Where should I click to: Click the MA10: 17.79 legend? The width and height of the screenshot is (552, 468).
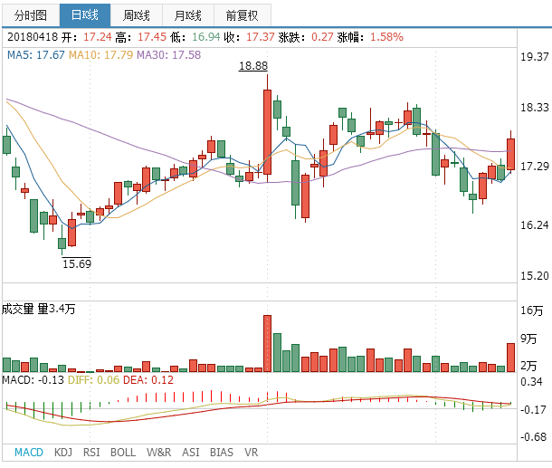(100, 55)
